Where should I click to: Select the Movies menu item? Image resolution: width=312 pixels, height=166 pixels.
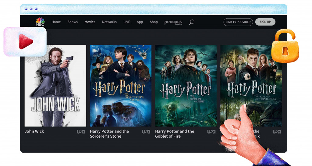click(90, 22)
